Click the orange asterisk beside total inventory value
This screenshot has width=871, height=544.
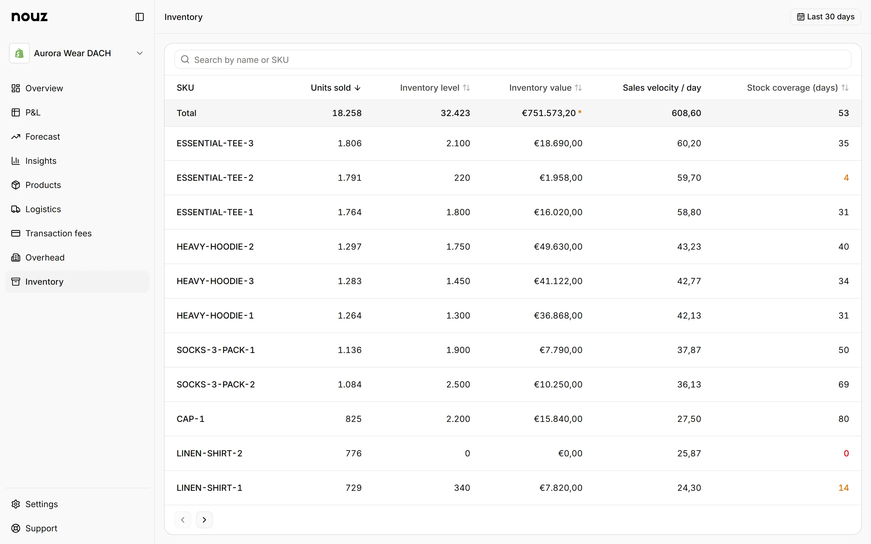click(580, 112)
